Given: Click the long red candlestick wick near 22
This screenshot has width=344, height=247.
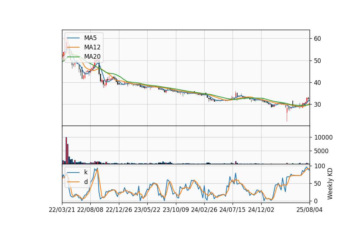Looking at the screenshot, I should click(x=287, y=114).
